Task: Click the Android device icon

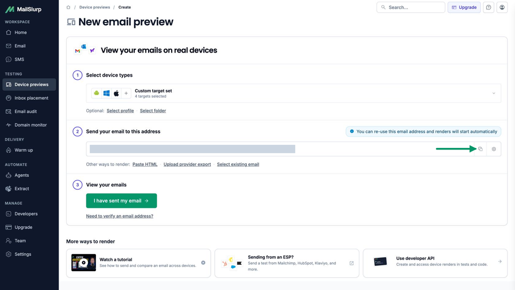Action: pyautogui.click(x=96, y=93)
